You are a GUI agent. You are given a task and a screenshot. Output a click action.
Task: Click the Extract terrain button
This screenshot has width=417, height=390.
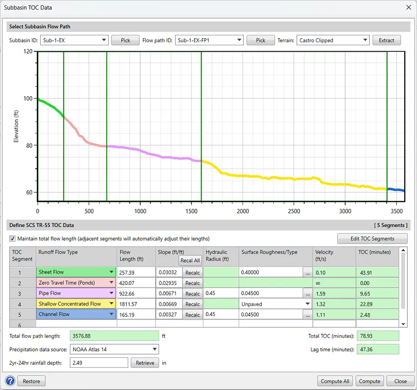coord(387,40)
